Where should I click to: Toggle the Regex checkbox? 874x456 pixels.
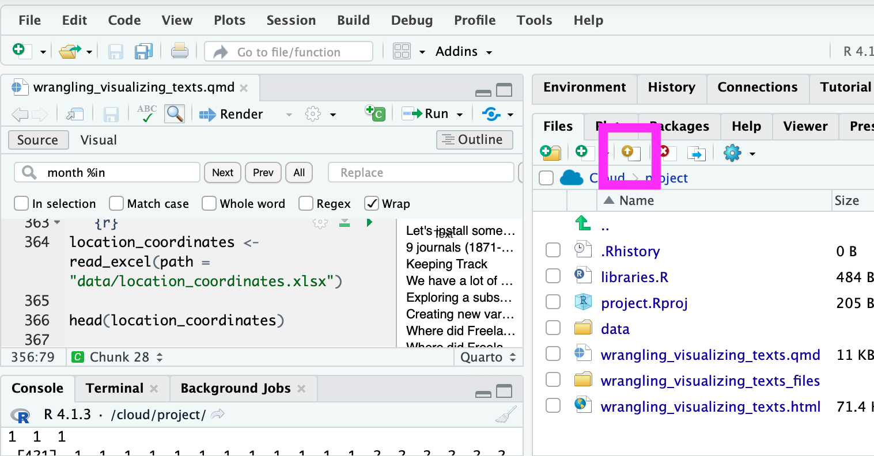pyautogui.click(x=306, y=203)
